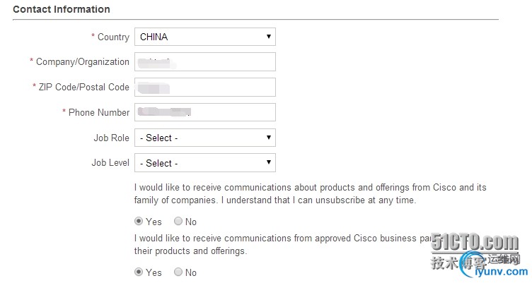Select Yes for Cisco product communications
This screenshot has height=283, width=532.
pos(139,222)
